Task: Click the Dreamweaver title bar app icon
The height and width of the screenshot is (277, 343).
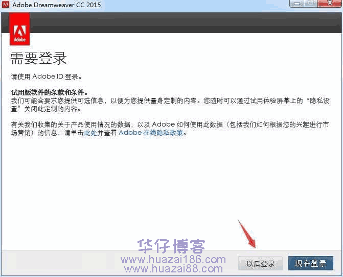Action: tap(5, 5)
